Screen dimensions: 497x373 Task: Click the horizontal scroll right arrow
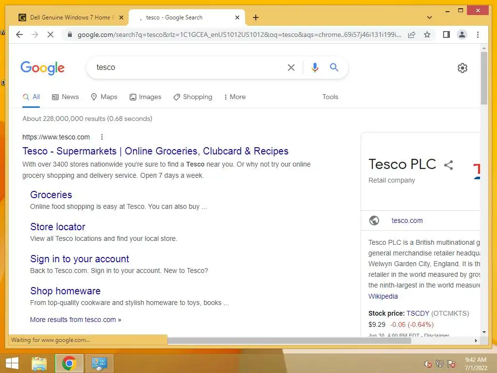tap(476, 340)
